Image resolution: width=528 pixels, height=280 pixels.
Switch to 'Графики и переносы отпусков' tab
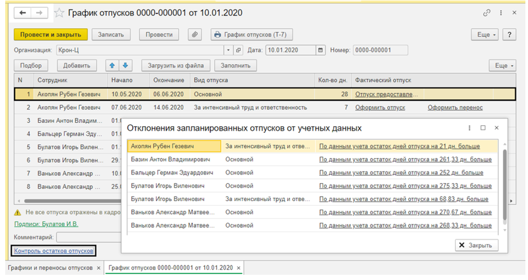tap(49, 267)
